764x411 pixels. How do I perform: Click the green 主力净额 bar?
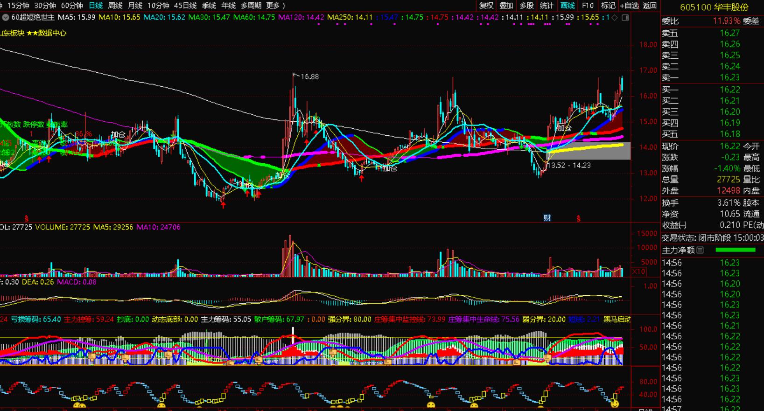click(735, 250)
